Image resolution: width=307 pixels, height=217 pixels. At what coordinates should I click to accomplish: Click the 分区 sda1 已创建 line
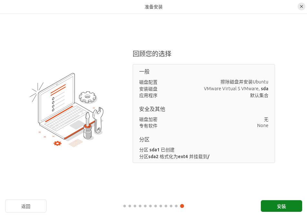(x=157, y=150)
